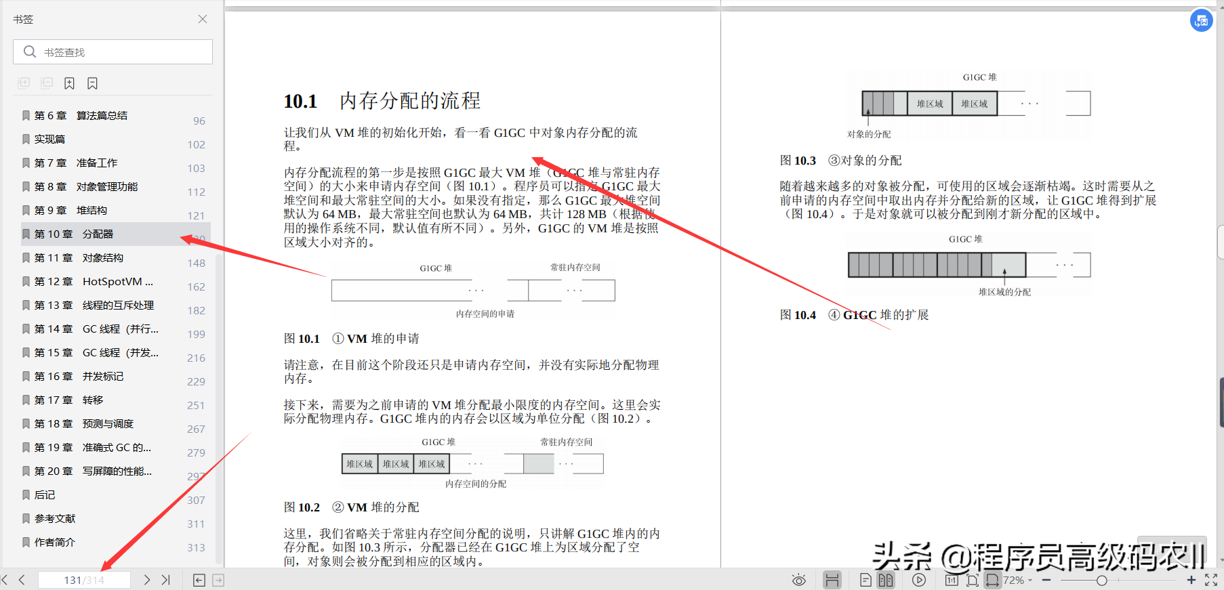
Task: Open bookmark 实现篇
Action: click(50, 140)
